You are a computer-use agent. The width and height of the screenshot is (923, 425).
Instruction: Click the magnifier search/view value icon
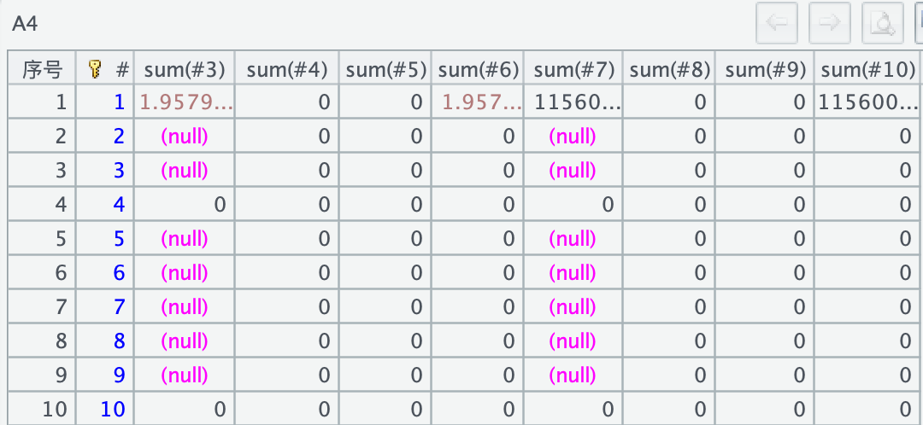[881, 24]
